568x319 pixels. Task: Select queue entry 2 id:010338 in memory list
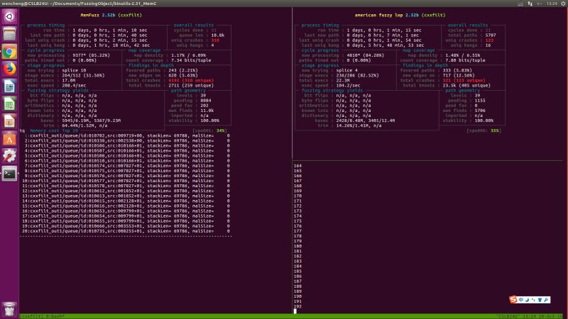127,140
